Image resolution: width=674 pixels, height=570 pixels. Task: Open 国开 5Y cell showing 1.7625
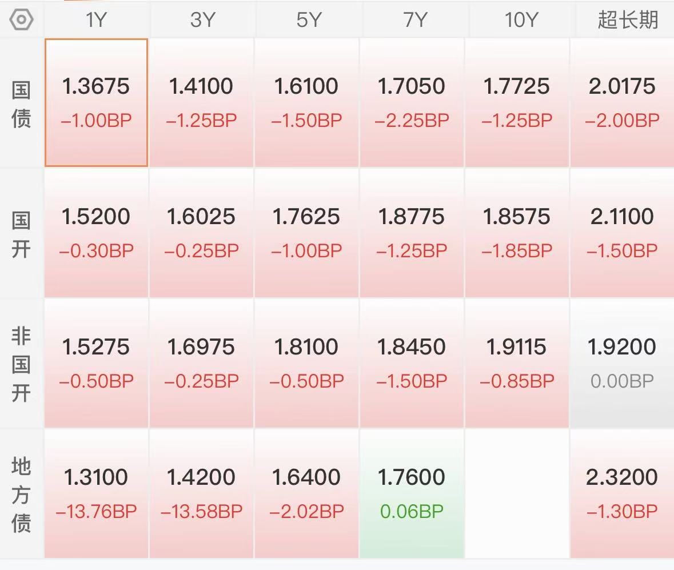[x=307, y=233]
